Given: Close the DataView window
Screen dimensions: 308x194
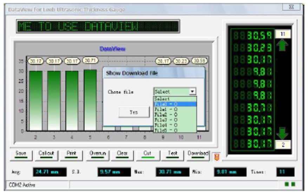Looking at the screenshot, I should (x=291, y=7).
